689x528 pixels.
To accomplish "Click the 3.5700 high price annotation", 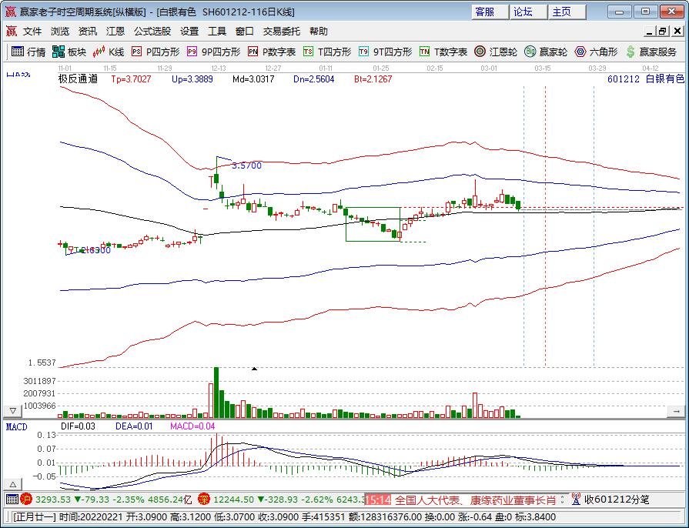I will click(x=246, y=165).
